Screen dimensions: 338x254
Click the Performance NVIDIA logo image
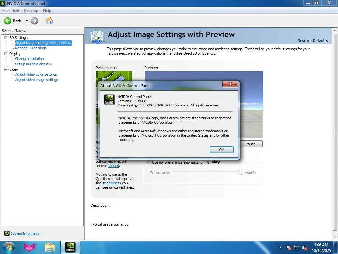pyautogui.click(x=114, y=76)
